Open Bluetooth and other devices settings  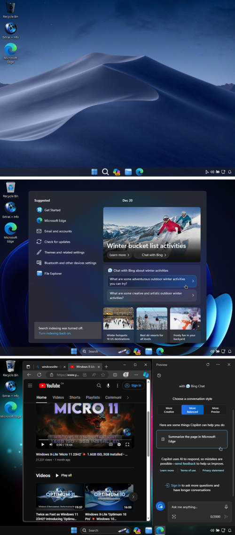click(x=70, y=263)
